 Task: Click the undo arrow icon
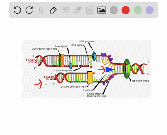(17, 10)
